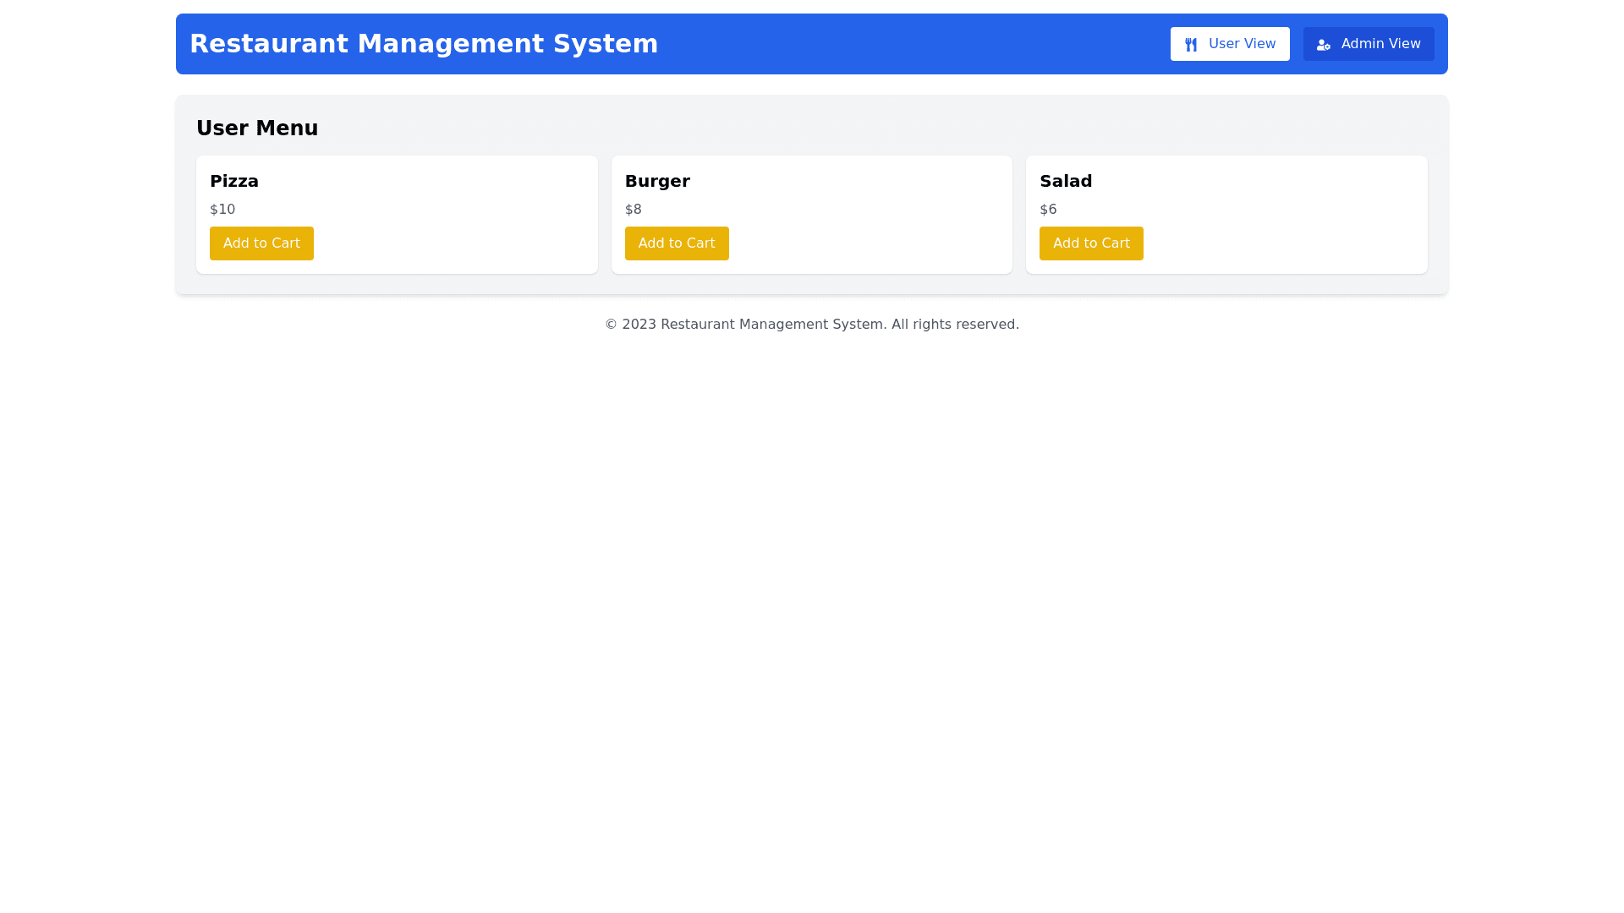Add Burger to the cart

pyautogui.click(x=677, y=243)
